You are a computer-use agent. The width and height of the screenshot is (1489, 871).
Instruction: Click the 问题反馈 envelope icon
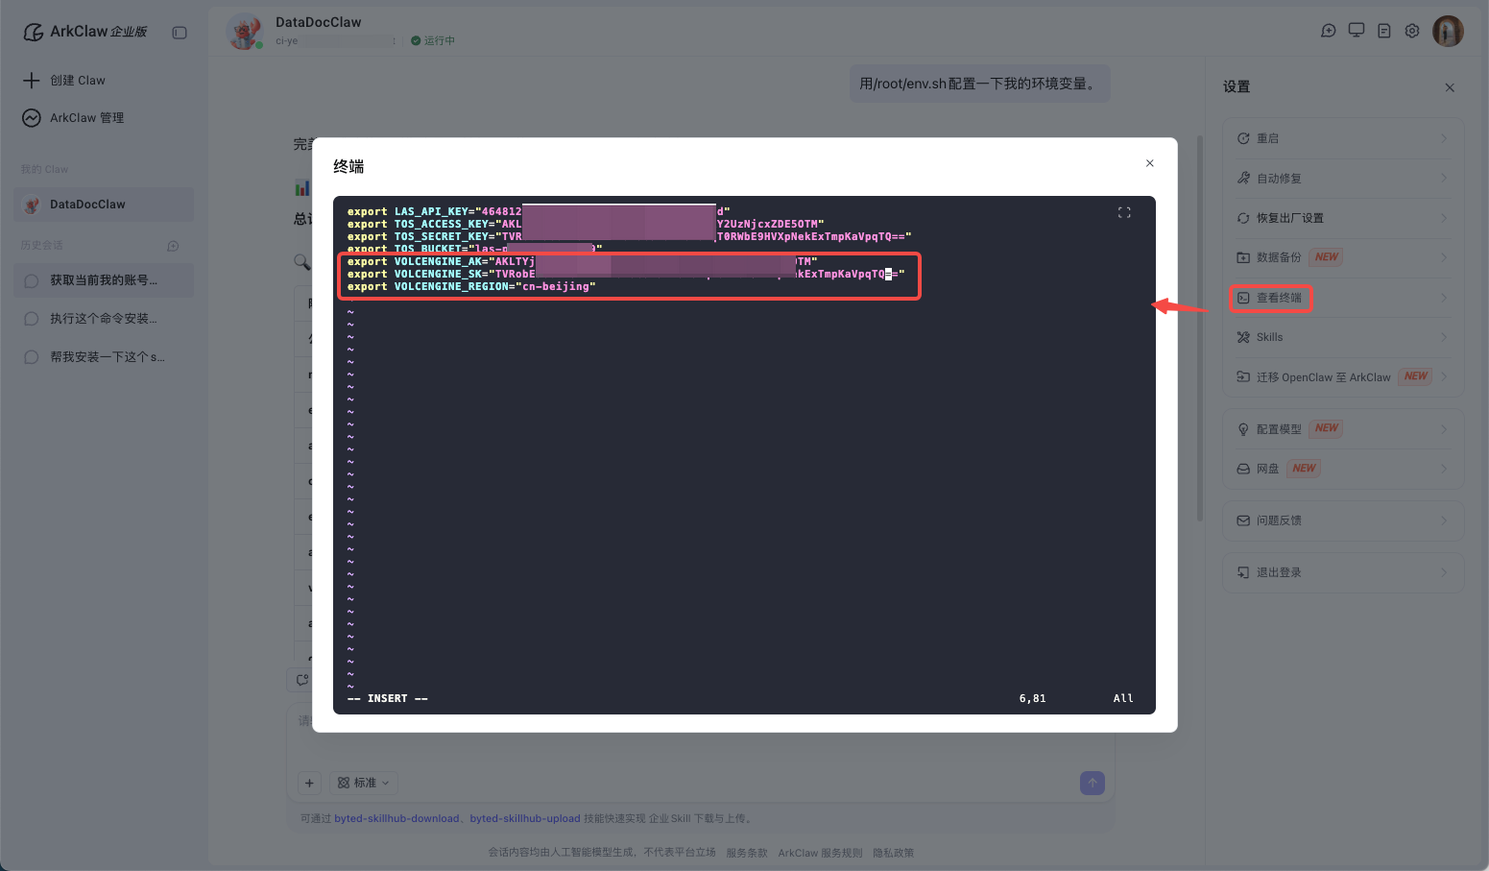1243,520
